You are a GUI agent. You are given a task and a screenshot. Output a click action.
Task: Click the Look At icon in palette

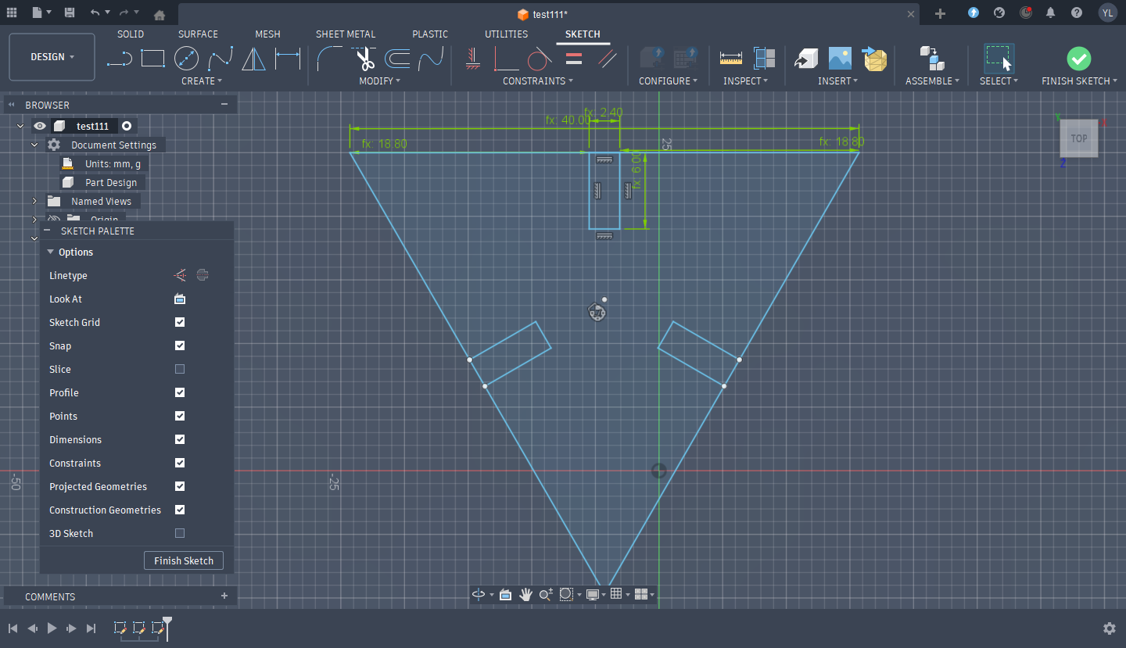[180, 299]
